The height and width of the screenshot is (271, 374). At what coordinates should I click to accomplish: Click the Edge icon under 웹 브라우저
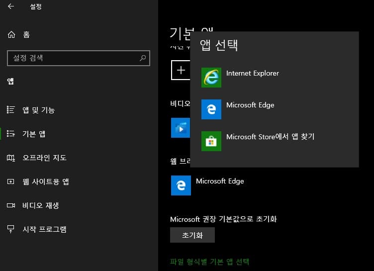pos(181,185)
